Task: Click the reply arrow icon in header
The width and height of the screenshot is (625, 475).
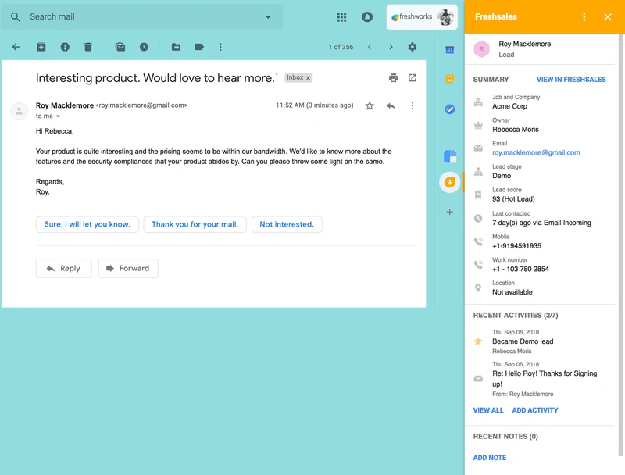Action: pos(391,105)
